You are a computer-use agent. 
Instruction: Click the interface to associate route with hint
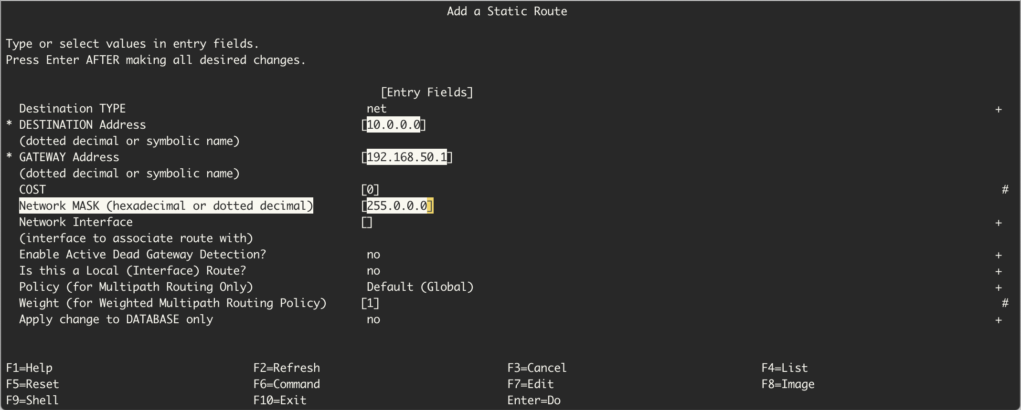click(x=136, y=238)
